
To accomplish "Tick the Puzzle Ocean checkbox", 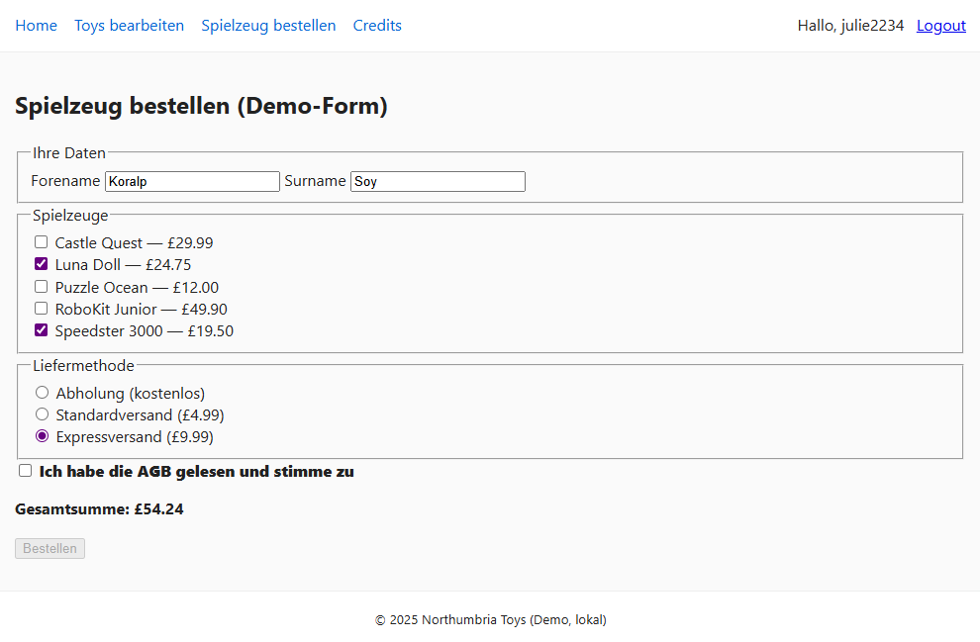I will click(42, 287).
